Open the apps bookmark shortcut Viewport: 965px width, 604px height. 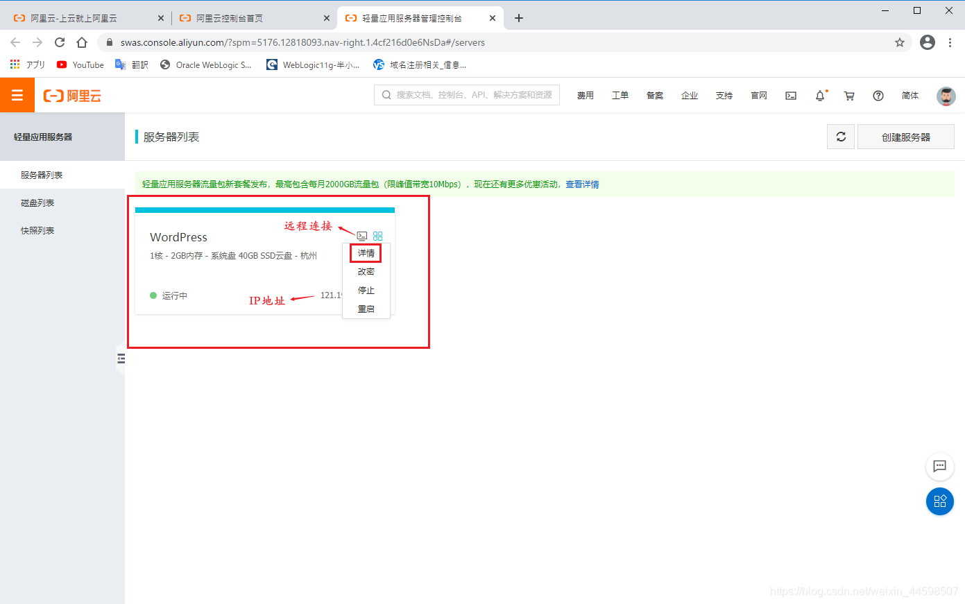[x=27, y=64]
